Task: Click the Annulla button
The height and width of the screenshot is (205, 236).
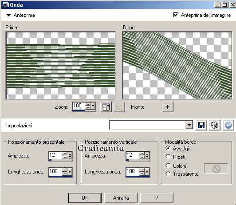Action: click(x=121, y=198)
